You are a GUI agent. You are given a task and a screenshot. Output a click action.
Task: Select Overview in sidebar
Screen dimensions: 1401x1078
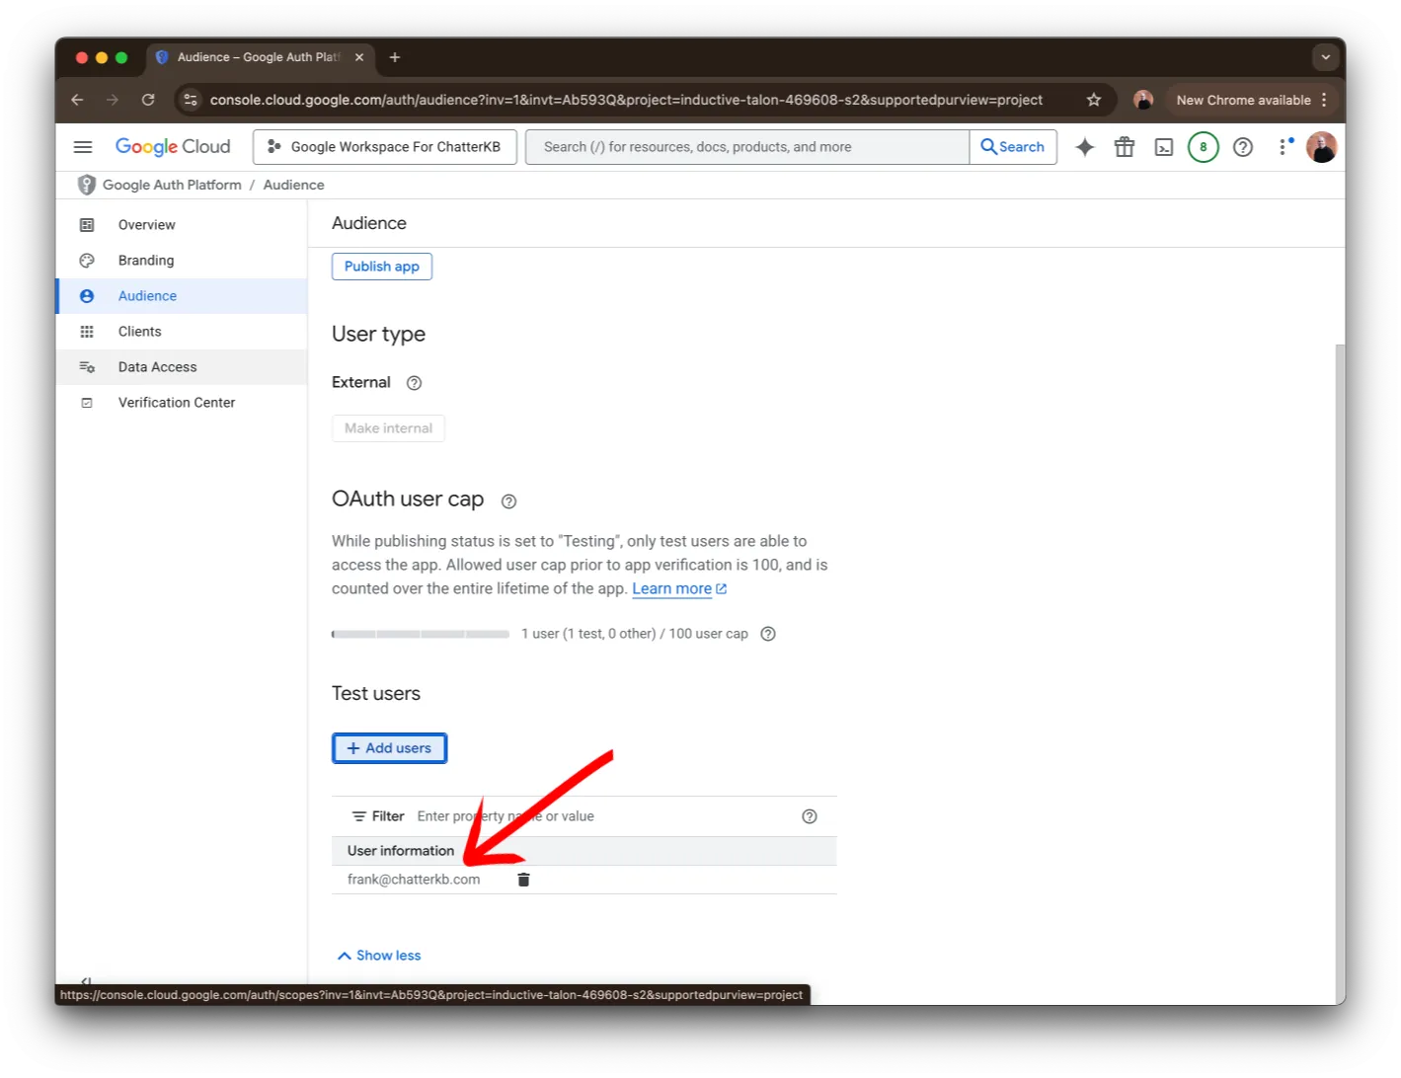pyautogui.click(x=182, y=225)
